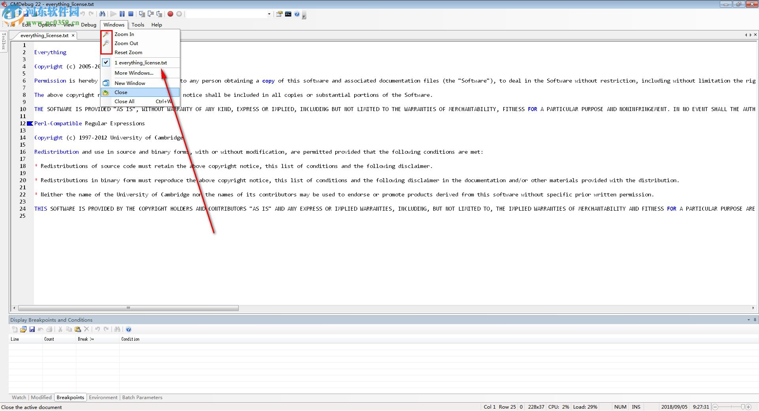Image resolution: width=759 pixels, height=411 pixels.
Task: Switch to the Watch tab
Action: [19, 397]
